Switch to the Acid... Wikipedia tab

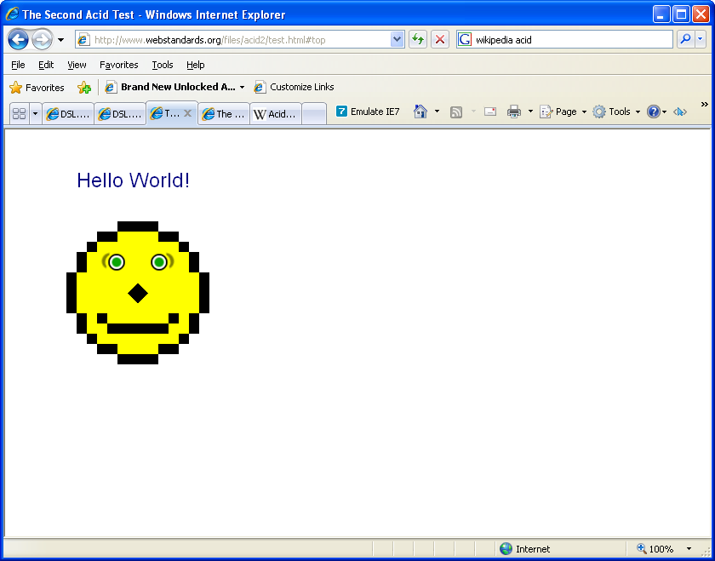[276, 113]
